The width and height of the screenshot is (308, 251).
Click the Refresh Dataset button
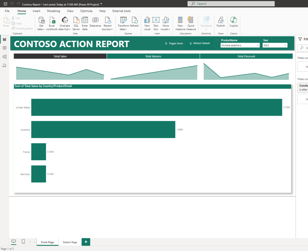tap(200, 43)
